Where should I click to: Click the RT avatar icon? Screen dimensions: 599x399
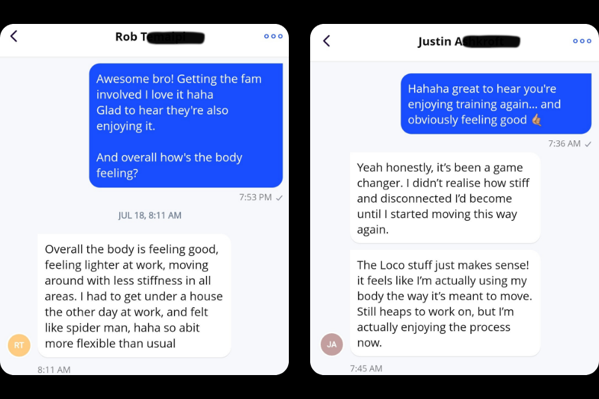click(19, 345)
